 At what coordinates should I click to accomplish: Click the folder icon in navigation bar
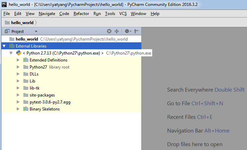tap(7, 23)
